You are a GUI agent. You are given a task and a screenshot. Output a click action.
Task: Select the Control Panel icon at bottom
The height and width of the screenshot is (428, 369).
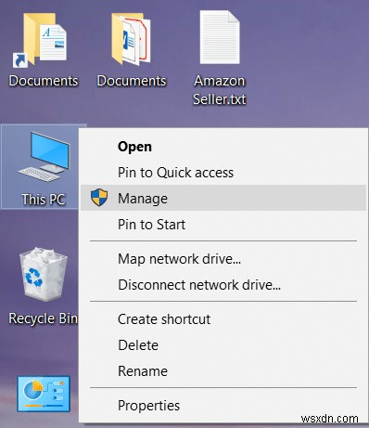click(44, 394)
